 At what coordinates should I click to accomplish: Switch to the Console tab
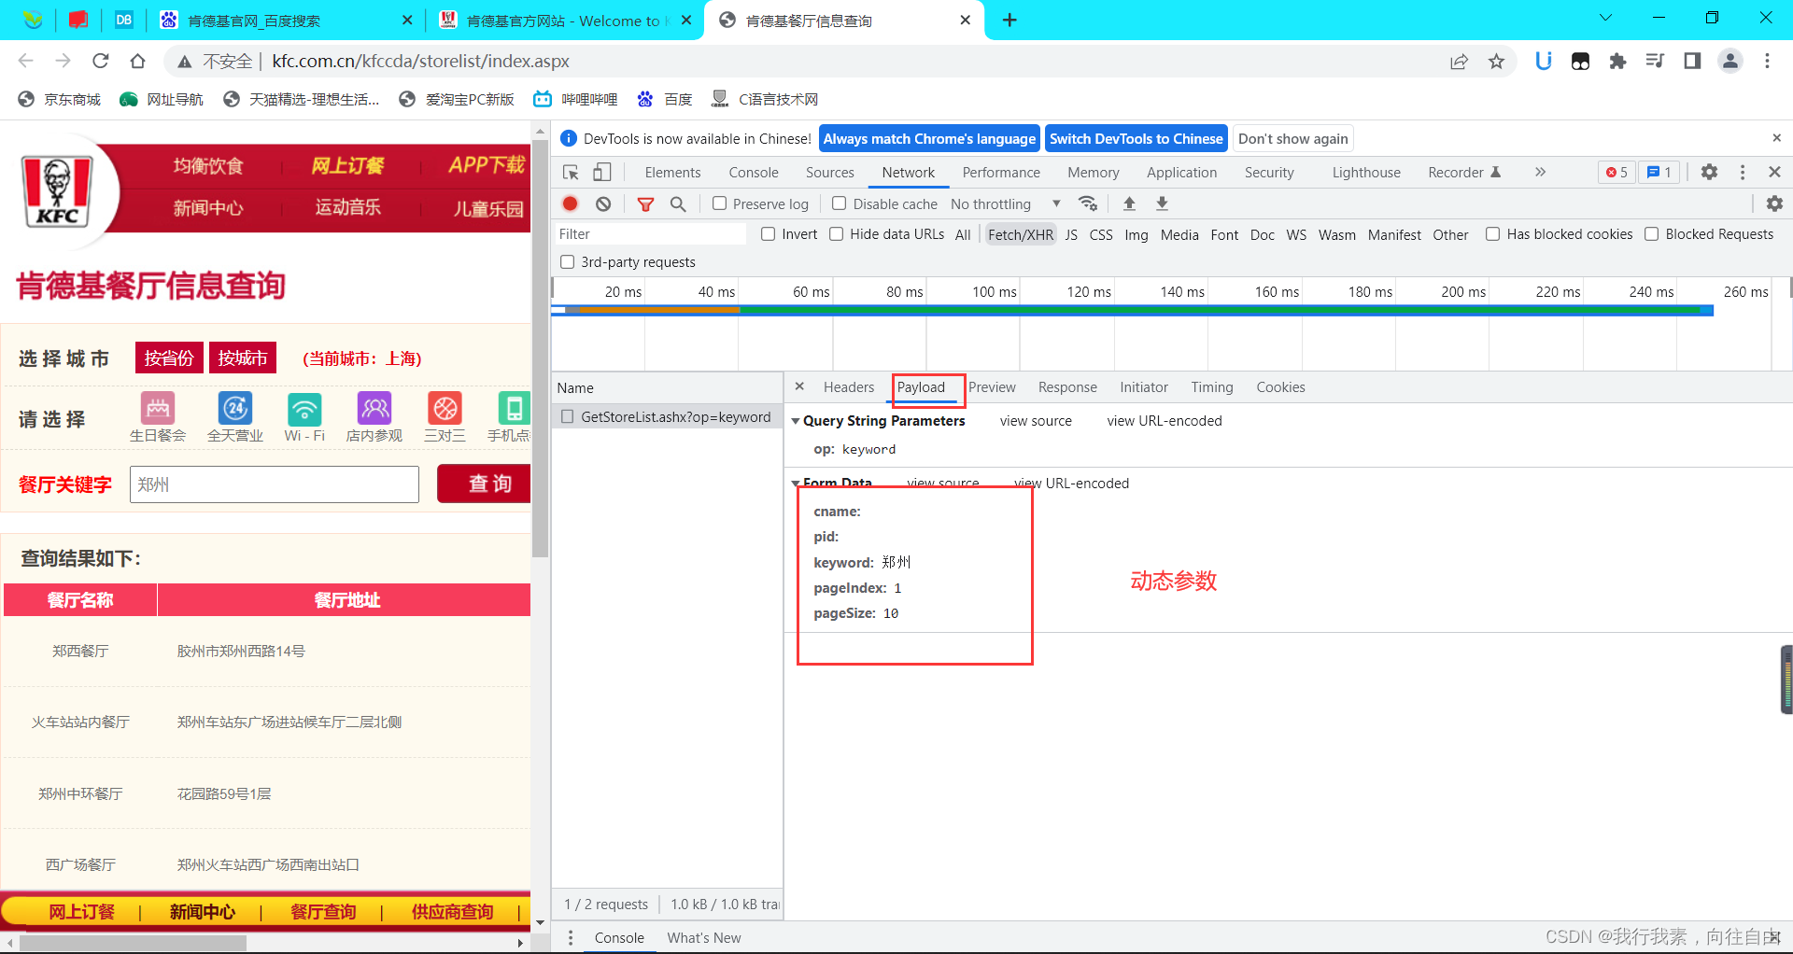[x=754, y=173]
